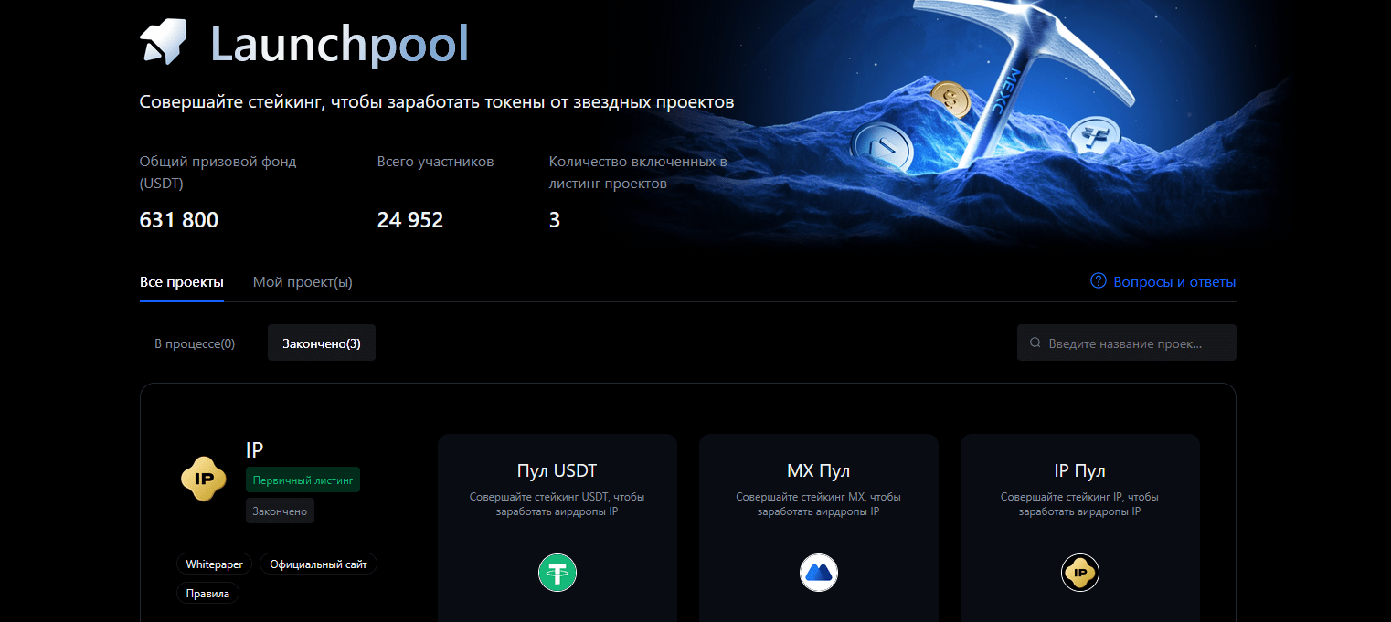Open the Правила rules button
Image resolution: width=1391 pixels, height=622 pixels.
(207, 594)
